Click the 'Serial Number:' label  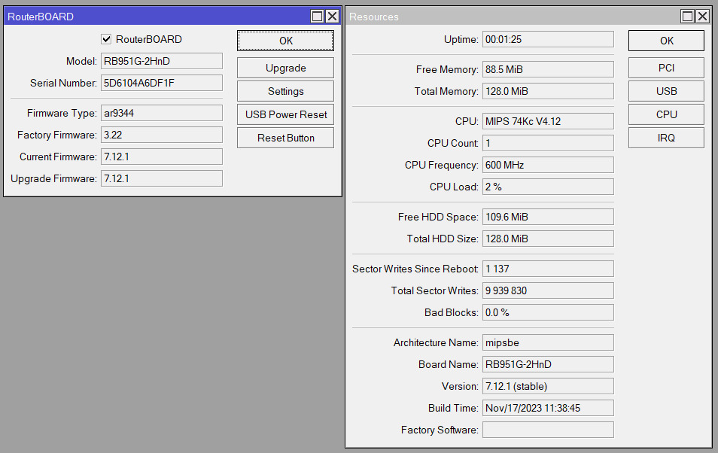tap(63, 83)
